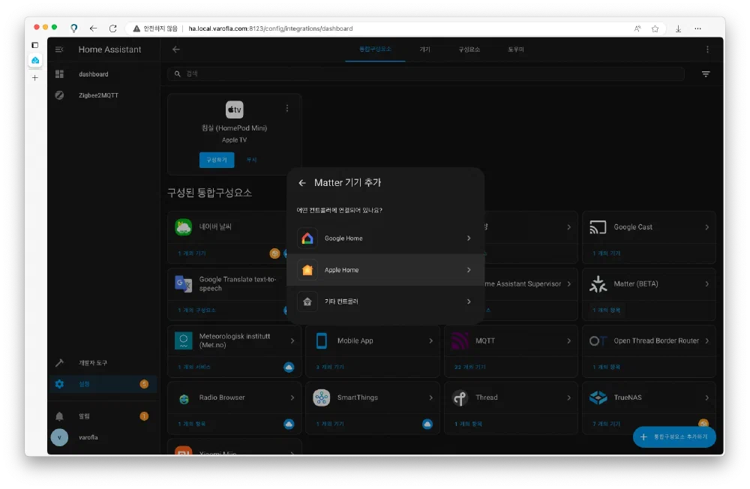Expand Google Cast integration chevron
750x489 pixels.
(x=706, y=226)
